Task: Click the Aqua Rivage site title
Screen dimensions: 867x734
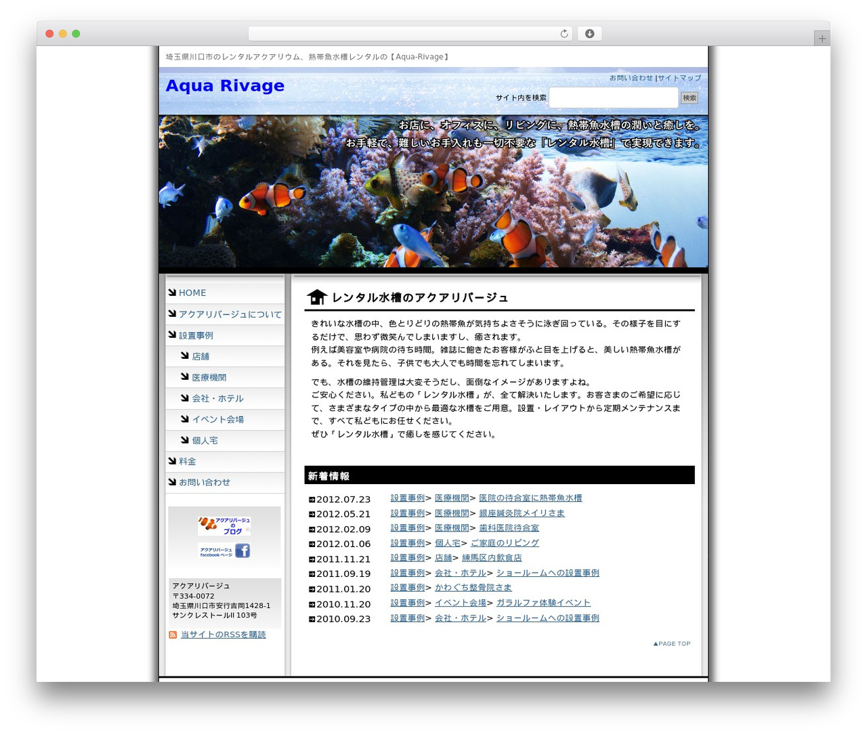Action: 225,86
